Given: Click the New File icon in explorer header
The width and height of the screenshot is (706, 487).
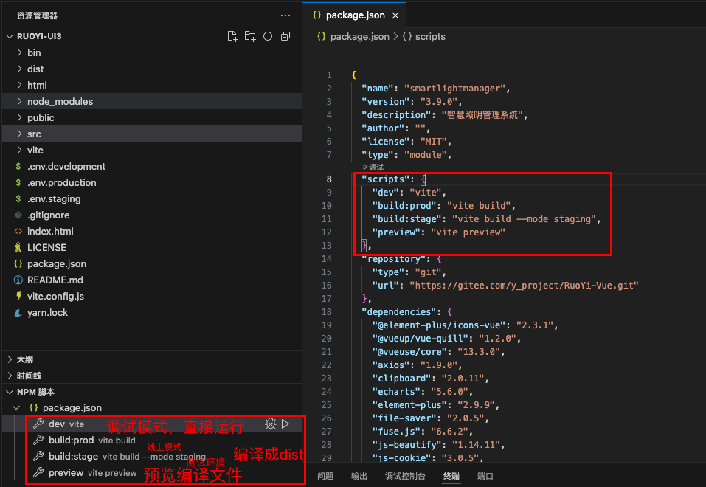Looking at the screenshot, I should 232,36.
